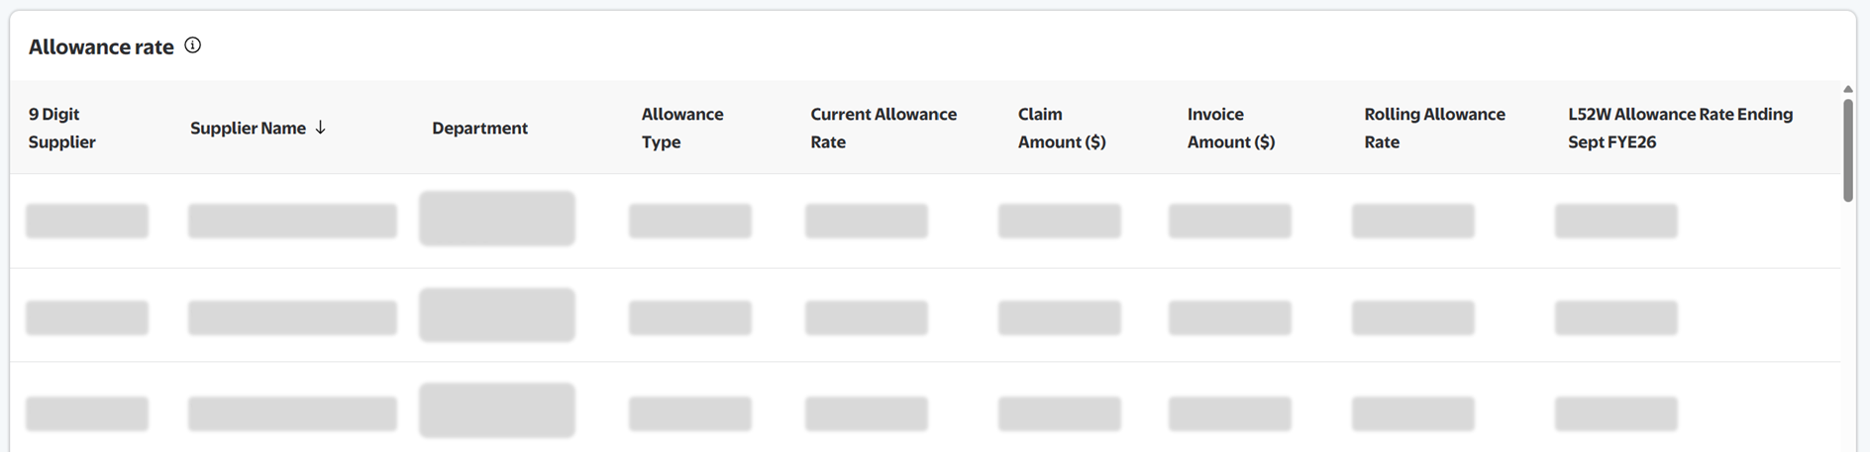Click the Allowance Type column header
1870x452 pixels.
[x=682, y=128]
